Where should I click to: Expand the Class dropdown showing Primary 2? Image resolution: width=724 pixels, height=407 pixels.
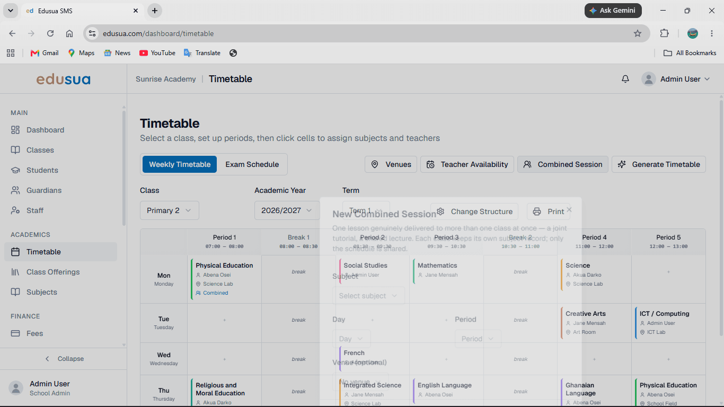170,210
